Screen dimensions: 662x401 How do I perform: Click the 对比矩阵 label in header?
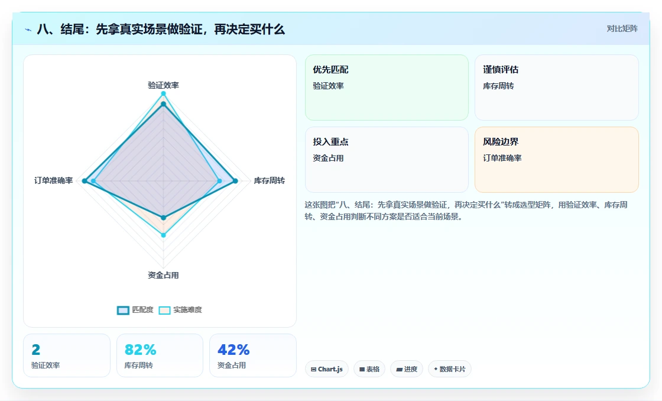point(622,29)
